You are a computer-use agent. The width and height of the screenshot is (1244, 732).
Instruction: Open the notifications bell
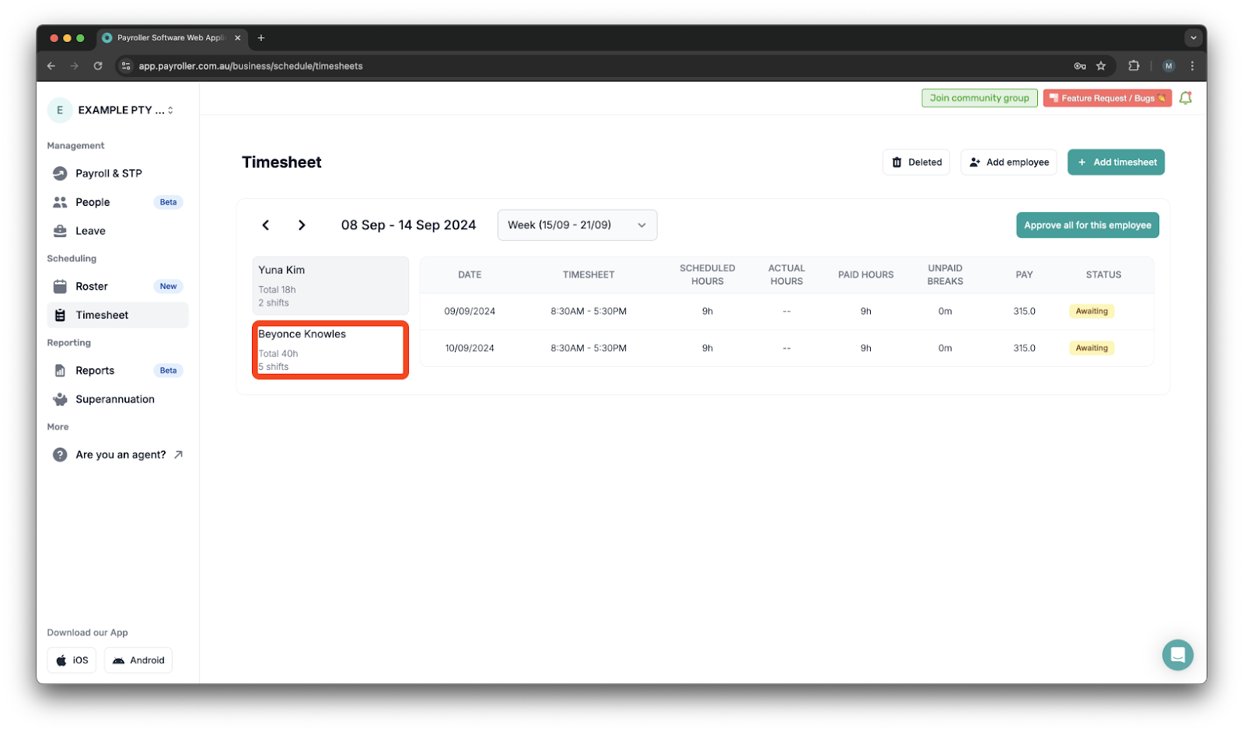tap(1186, 98)
